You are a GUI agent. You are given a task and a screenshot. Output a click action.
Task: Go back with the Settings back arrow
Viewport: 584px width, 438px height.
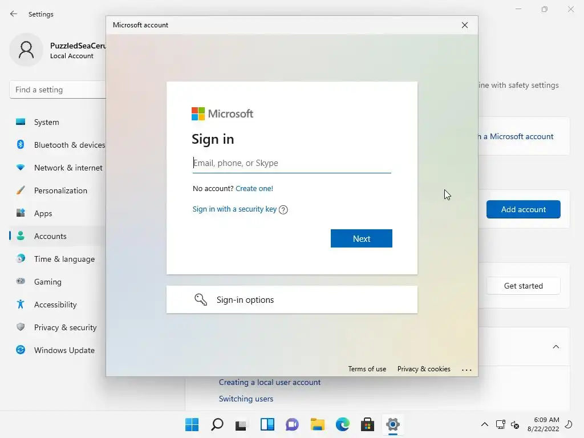[x=14, y=14]
